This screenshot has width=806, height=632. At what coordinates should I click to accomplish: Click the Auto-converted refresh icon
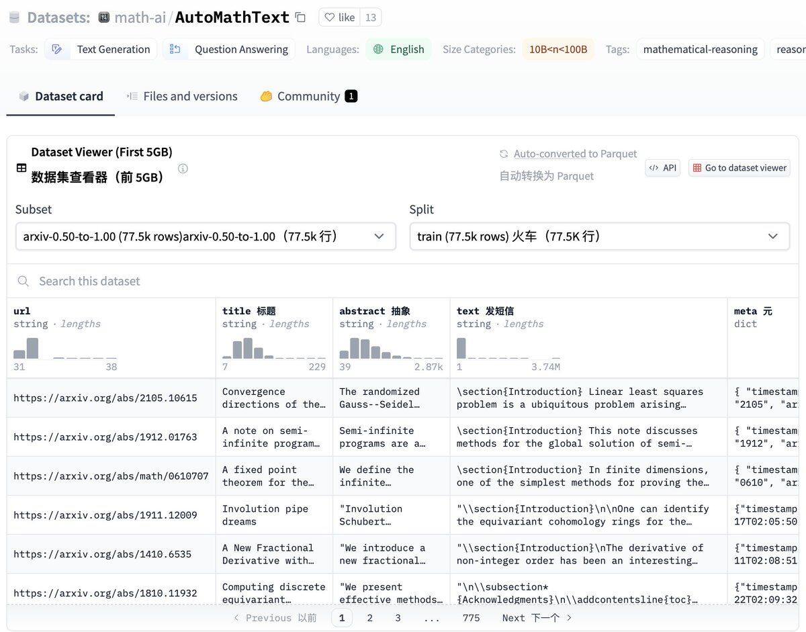tap(504, 154)
